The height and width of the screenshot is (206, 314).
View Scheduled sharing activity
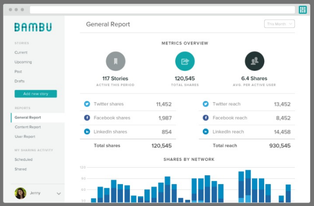click(x=23, y=159)
